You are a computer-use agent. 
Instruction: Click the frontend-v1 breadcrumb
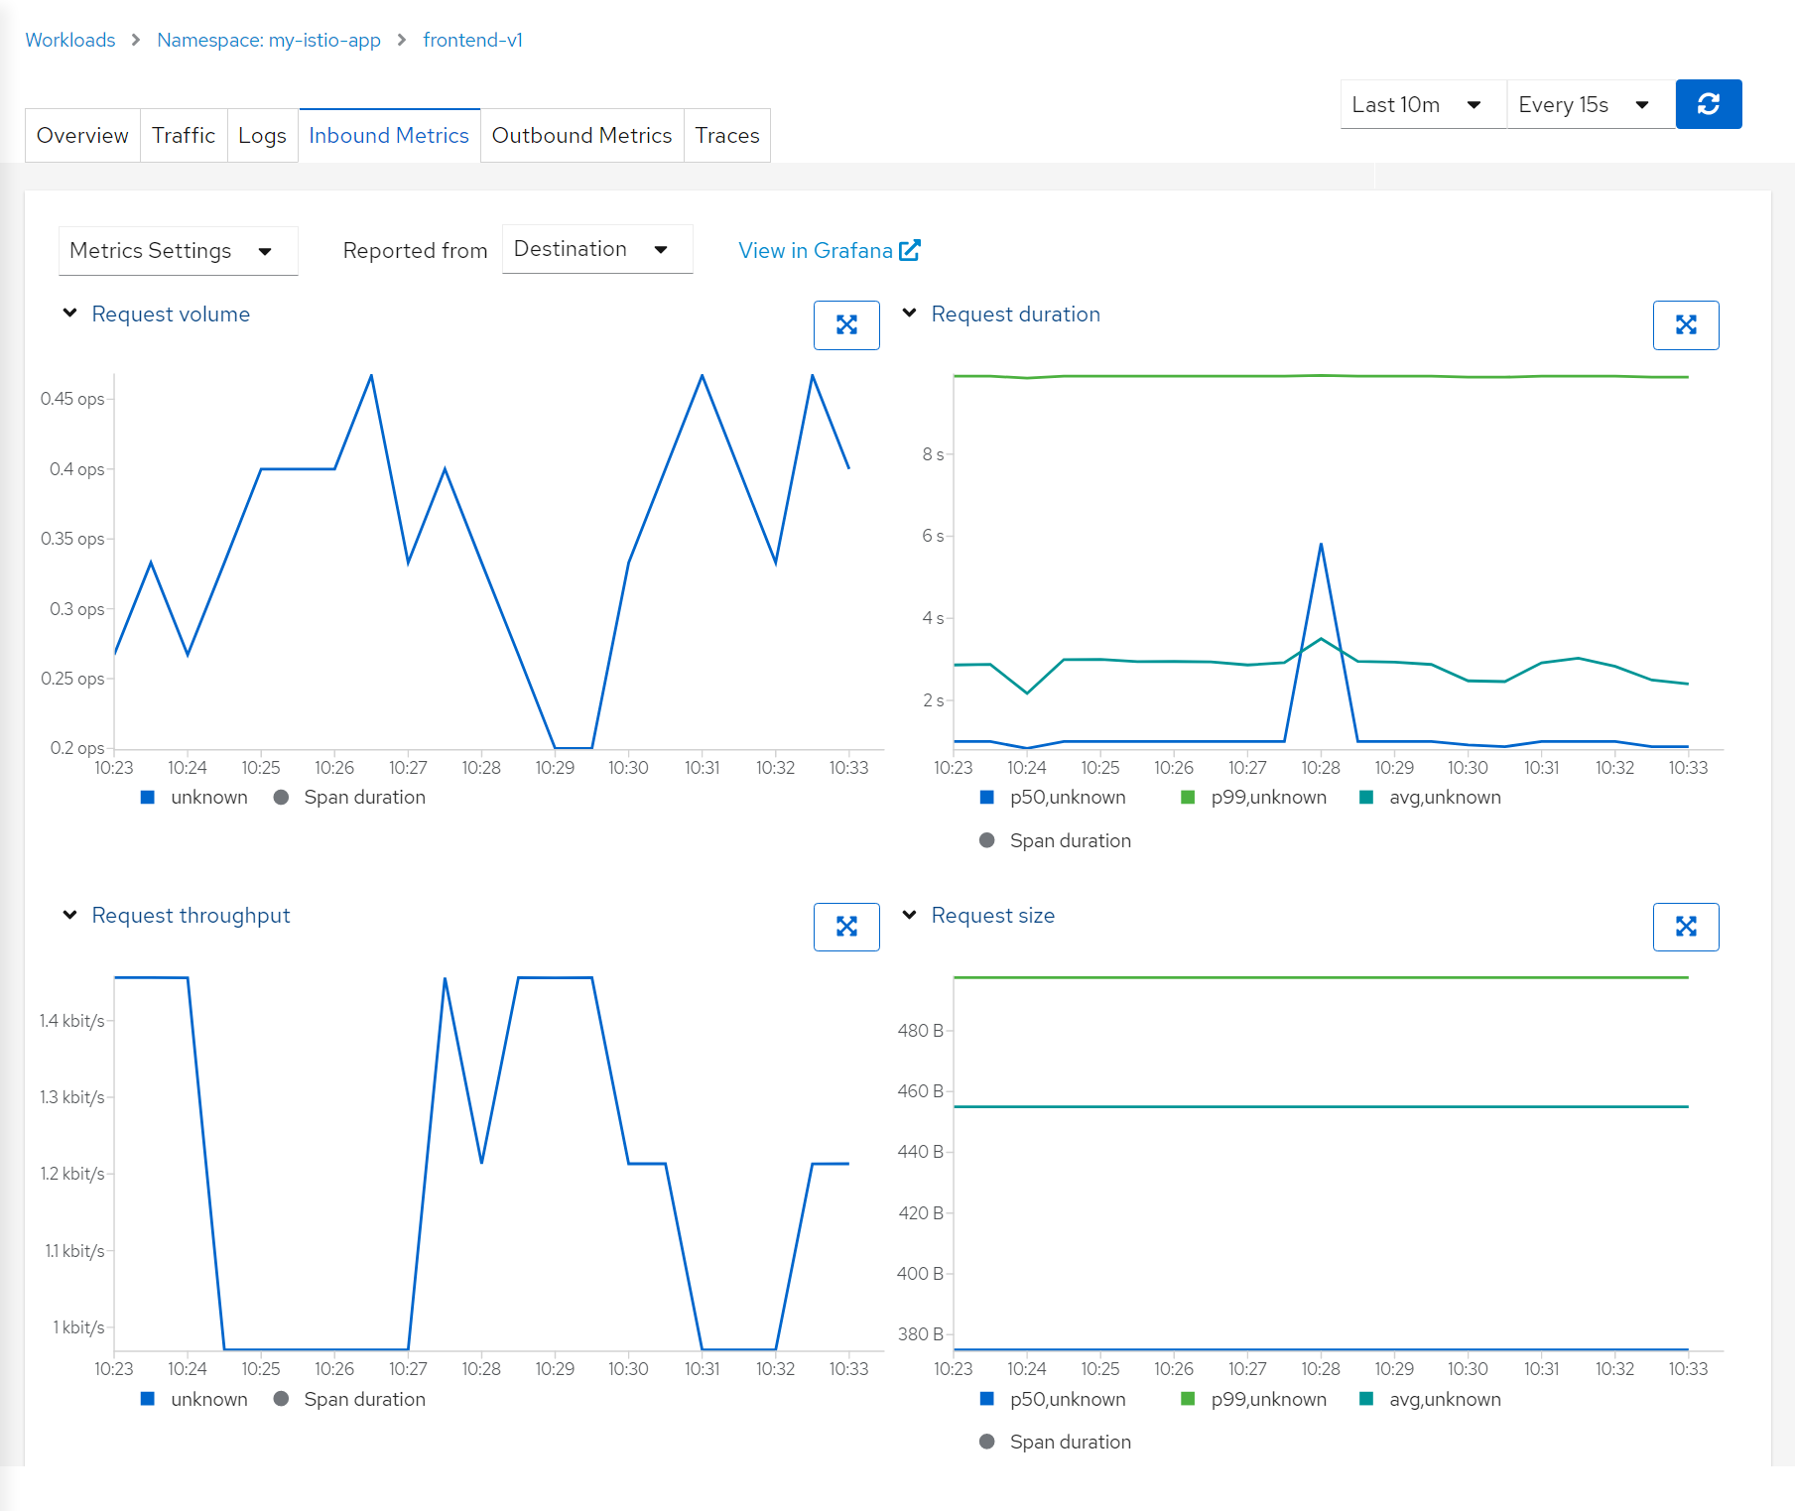(x=472, y=40)
